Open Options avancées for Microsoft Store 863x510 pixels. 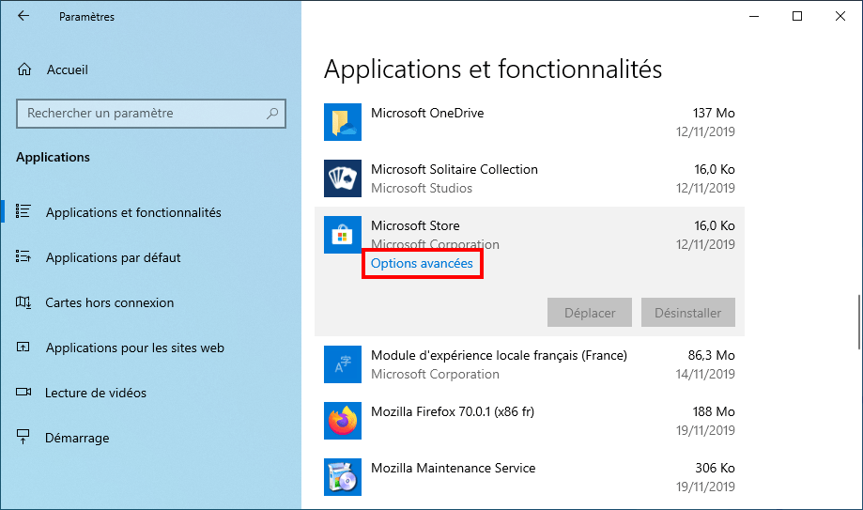422,263
